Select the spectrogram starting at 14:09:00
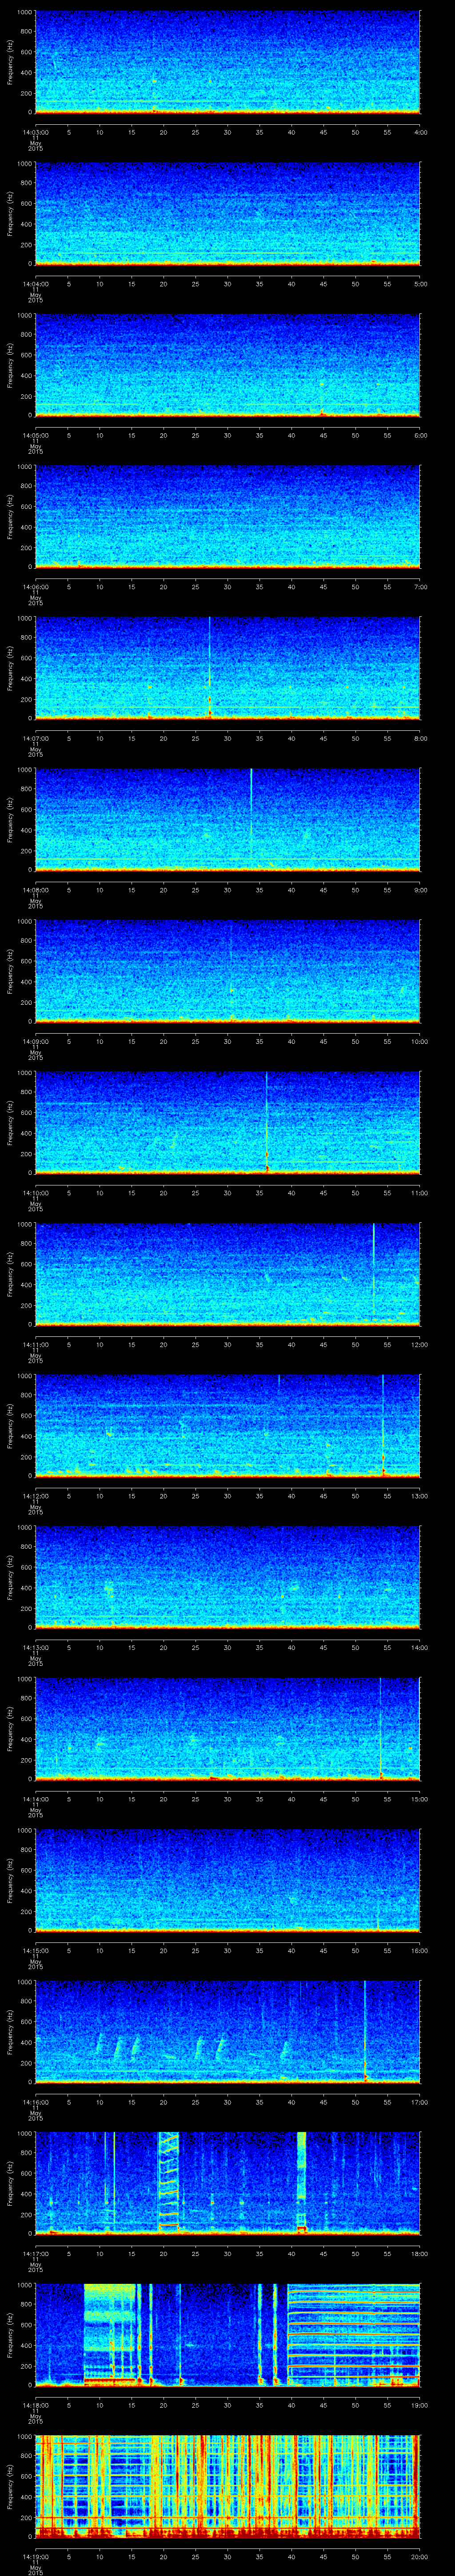The image size is (455, 2576). 228,971
